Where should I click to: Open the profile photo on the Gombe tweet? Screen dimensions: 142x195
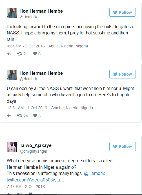coord(12,75)
